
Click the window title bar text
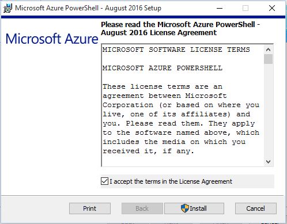pos(88,8)
